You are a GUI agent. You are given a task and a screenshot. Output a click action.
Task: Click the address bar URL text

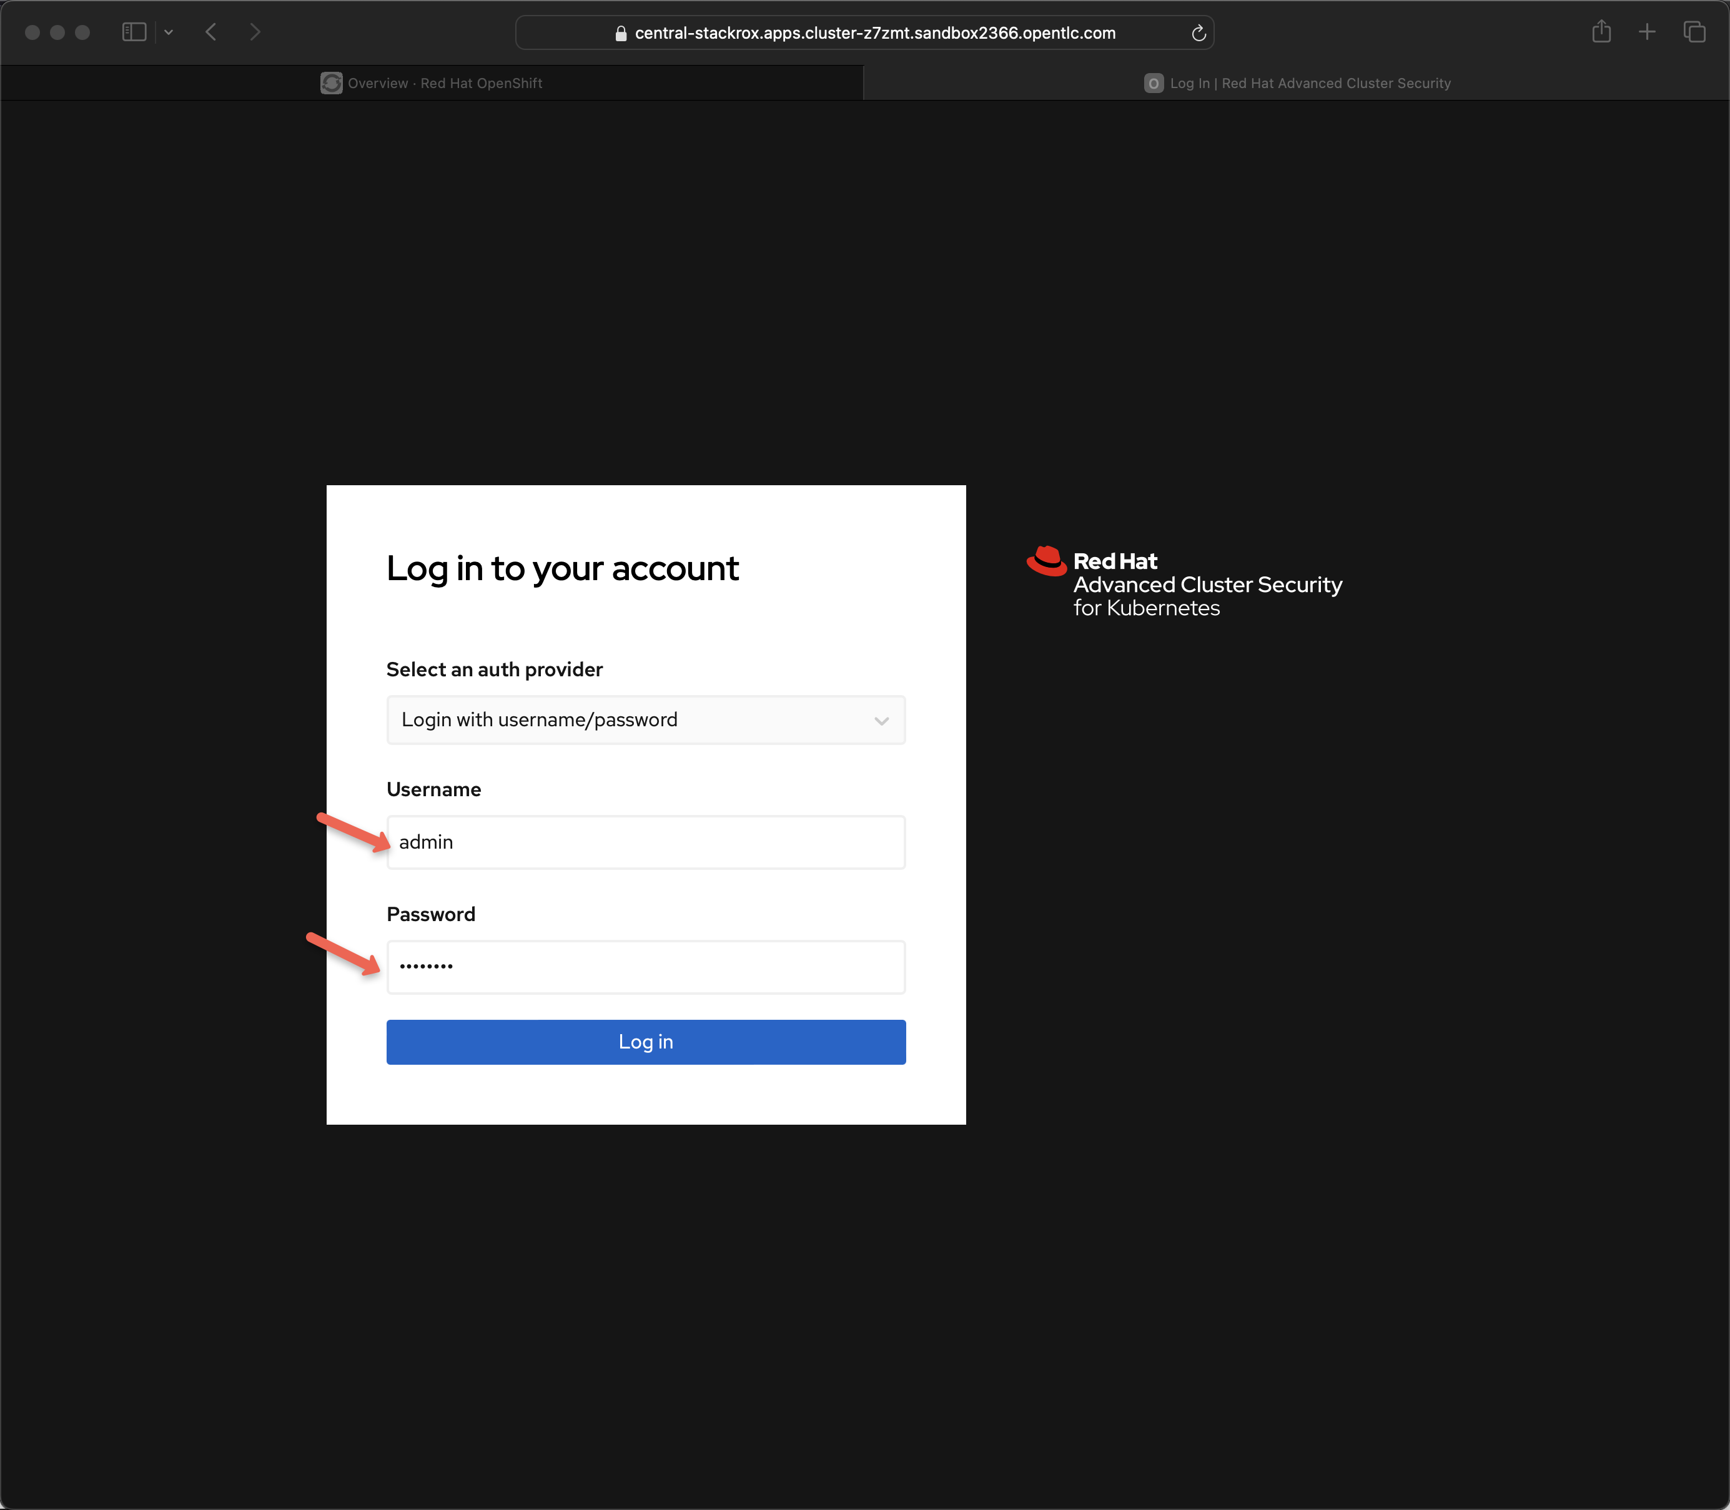coord(875,34)
